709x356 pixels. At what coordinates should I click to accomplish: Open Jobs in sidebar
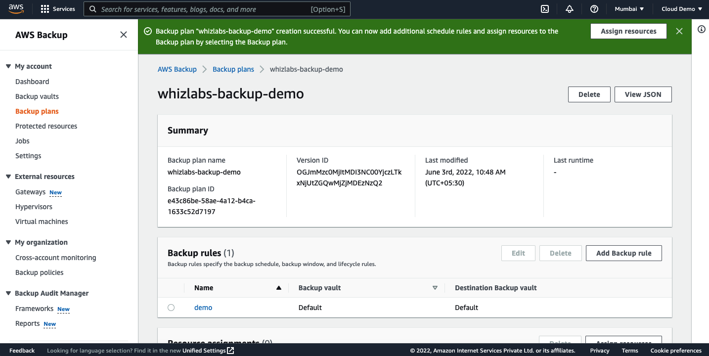[22, 141]
